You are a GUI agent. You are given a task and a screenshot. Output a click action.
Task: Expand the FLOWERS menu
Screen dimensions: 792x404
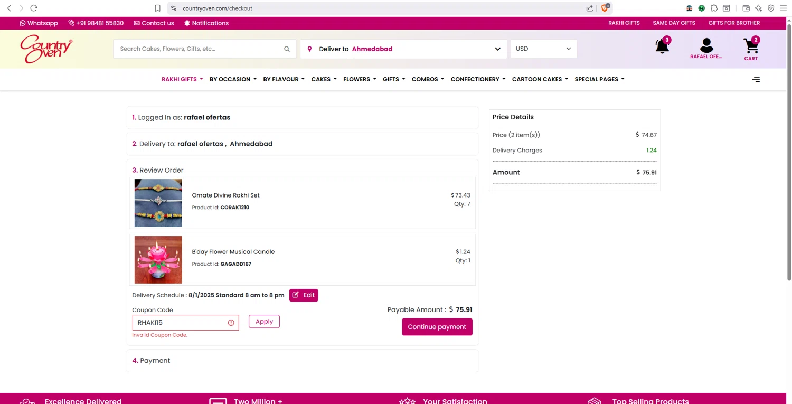[360, 79]
